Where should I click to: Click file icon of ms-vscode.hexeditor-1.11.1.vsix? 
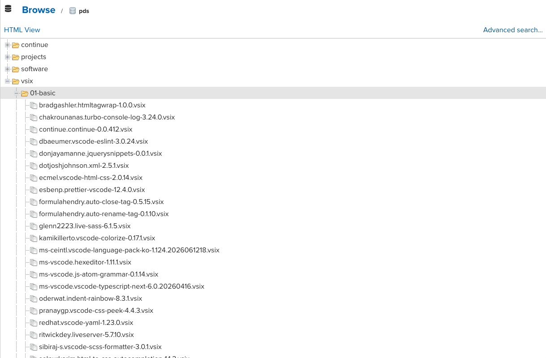click(34, 263)
